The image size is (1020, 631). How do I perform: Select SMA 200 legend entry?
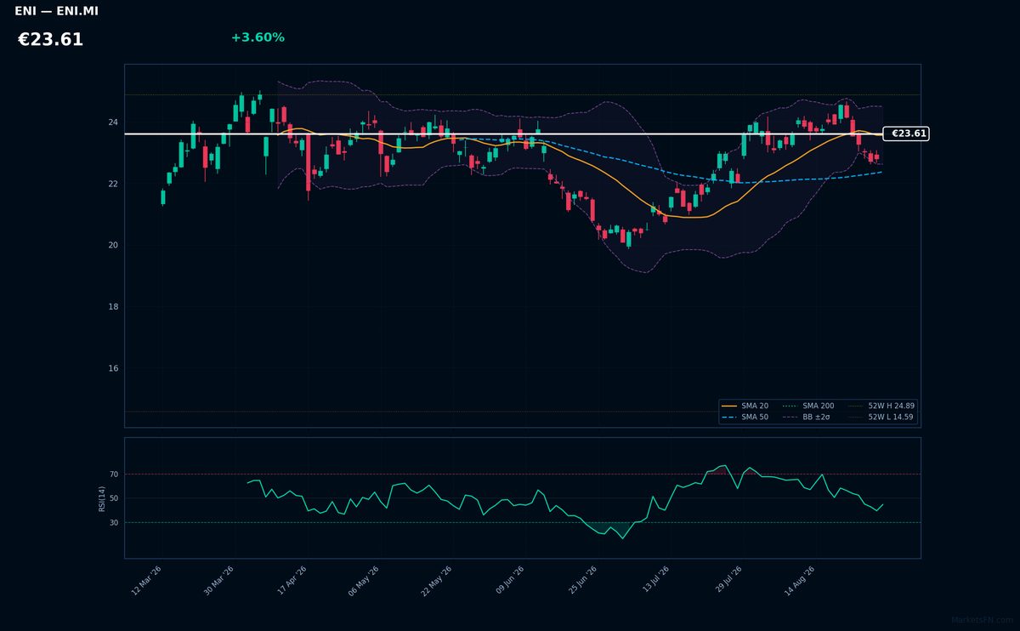tap(808, 406)
